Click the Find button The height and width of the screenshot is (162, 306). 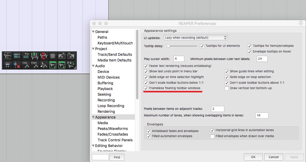pos(117,157)
